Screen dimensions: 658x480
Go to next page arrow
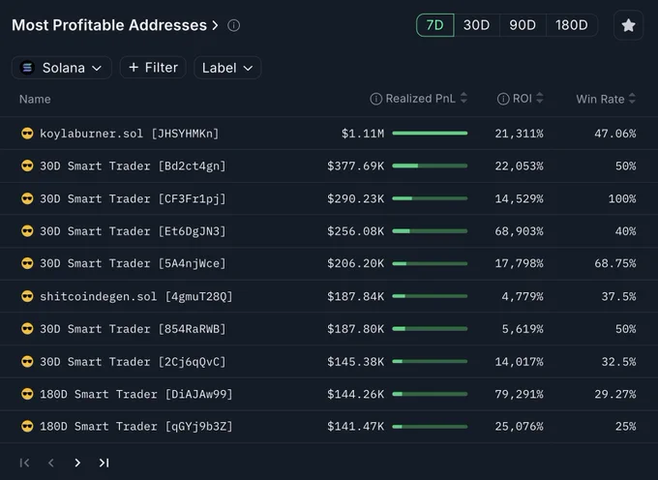pyautogui.click(x=77, y=463)
